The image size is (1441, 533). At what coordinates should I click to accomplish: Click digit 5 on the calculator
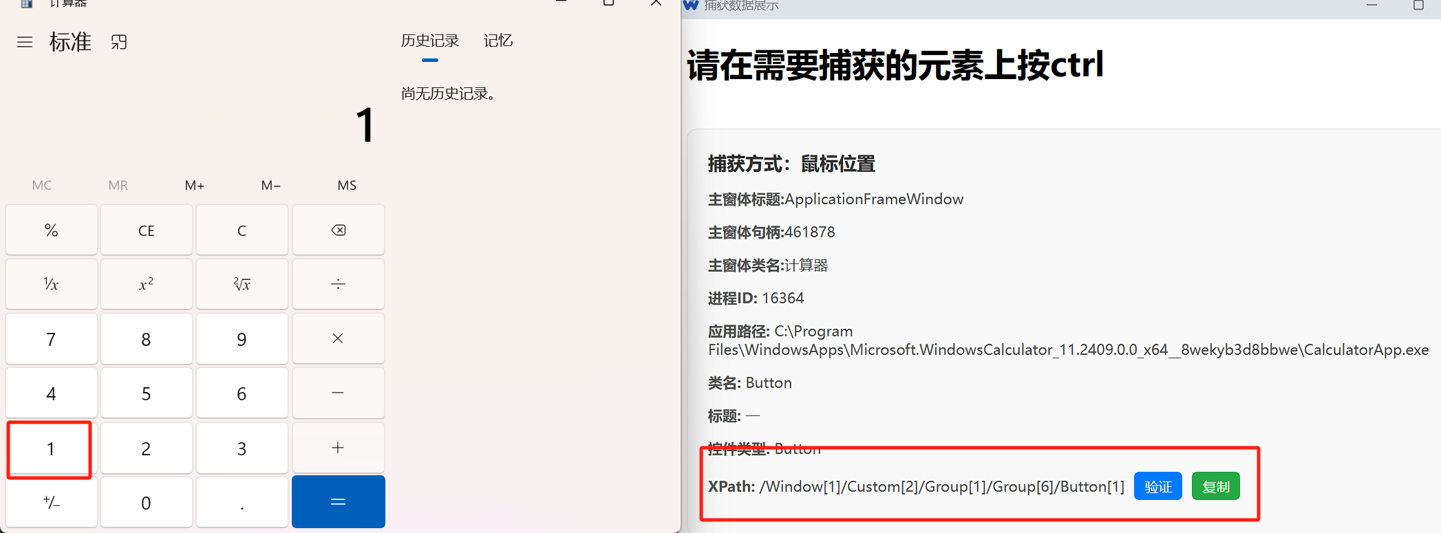tap(146, 393)
